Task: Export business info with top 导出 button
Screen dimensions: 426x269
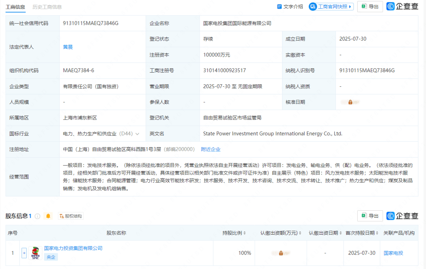Action: click(x=370, y=7)
